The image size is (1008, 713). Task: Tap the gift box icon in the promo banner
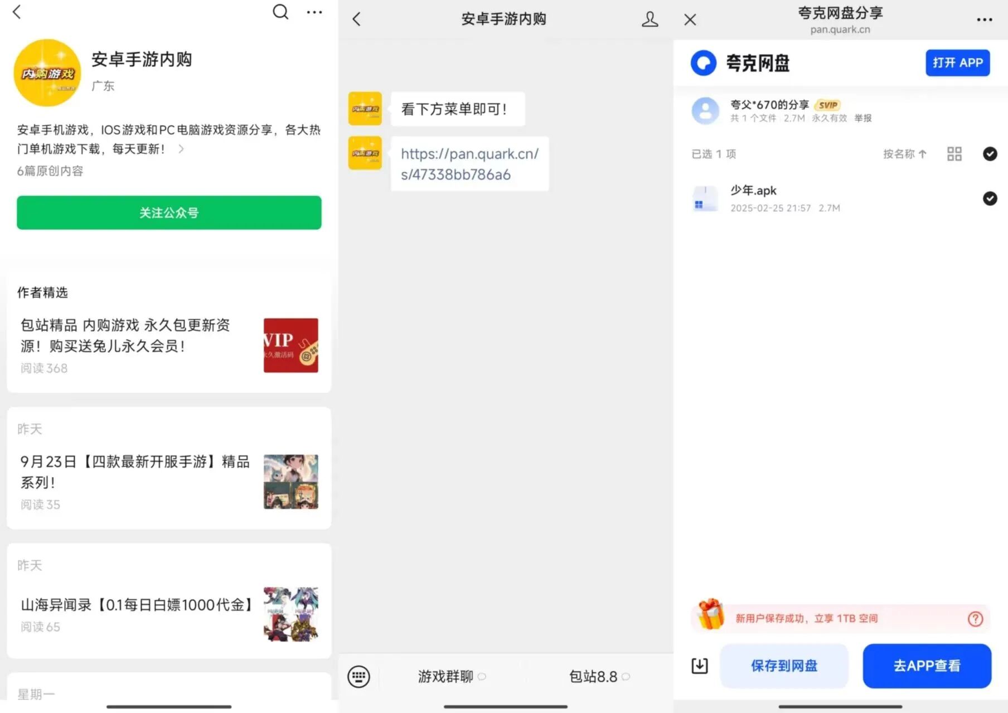click(710, 614)
